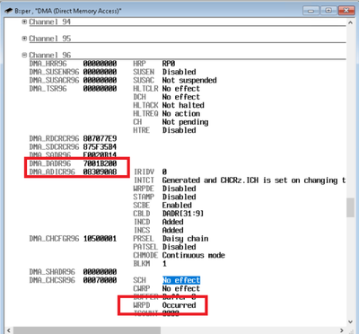Click the horizontal scrollbar left arrow
Screen dimensions: 359x334
coord(8,330)
